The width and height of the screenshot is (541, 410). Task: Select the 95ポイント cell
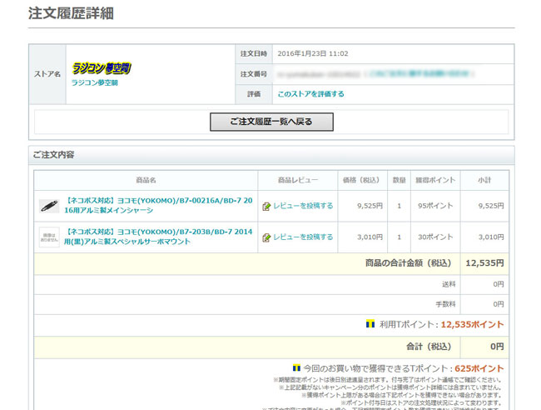point(435,206)
